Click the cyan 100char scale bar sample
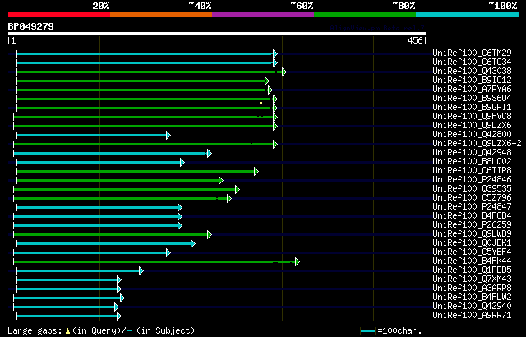Screen dimensions: 526x337 (x=367, y=331)
